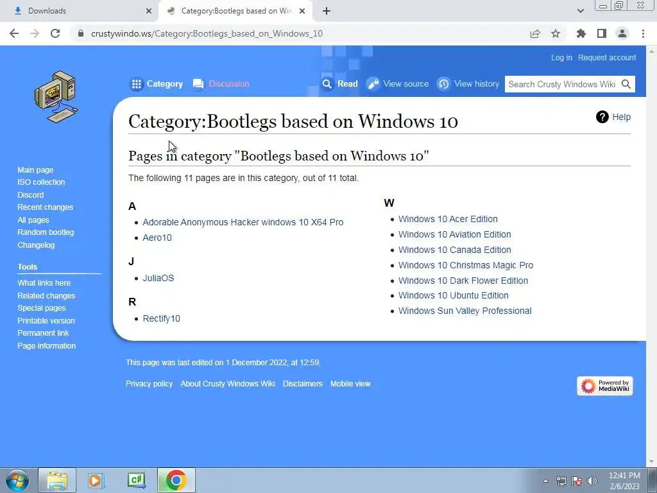This screenshot has height=493, width=657.
Task: Click the Discussion speech bubble icon
Action: 198,84
